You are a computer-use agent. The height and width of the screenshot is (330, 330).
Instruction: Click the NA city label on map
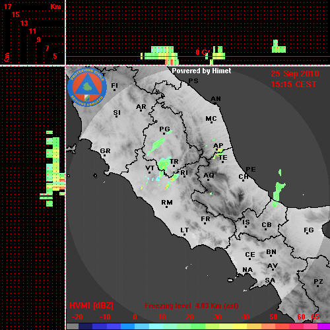[x=247, y=269]
